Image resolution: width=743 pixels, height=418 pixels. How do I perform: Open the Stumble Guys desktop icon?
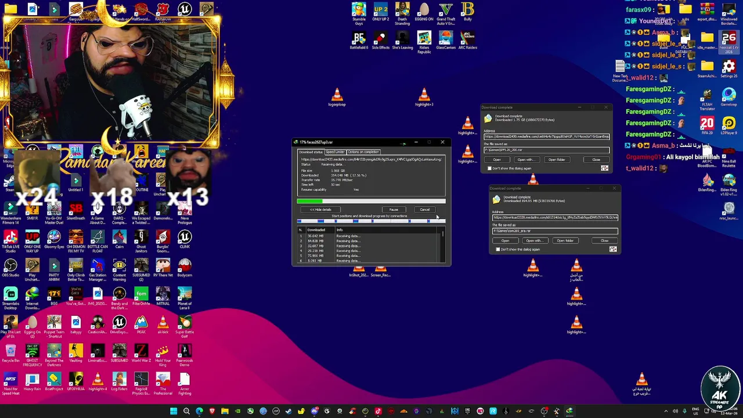point(359,13)
